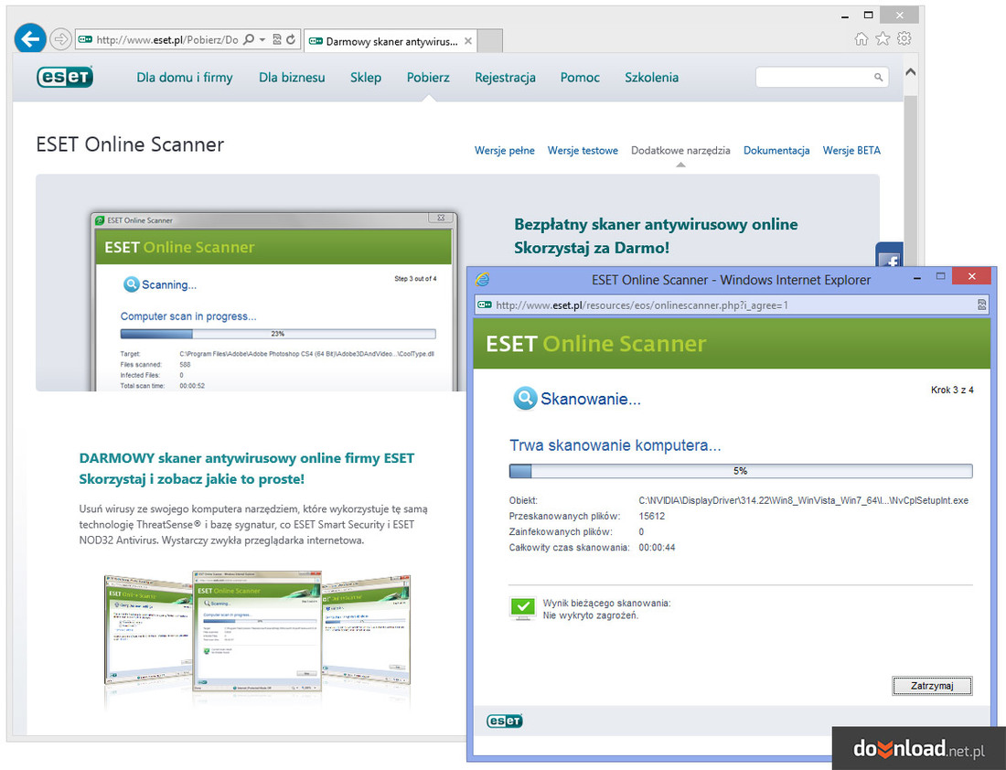Screen dimensions: 1006x770
Task: Stop scanning with the Zatrzymaj button
Action: point(932,685)
